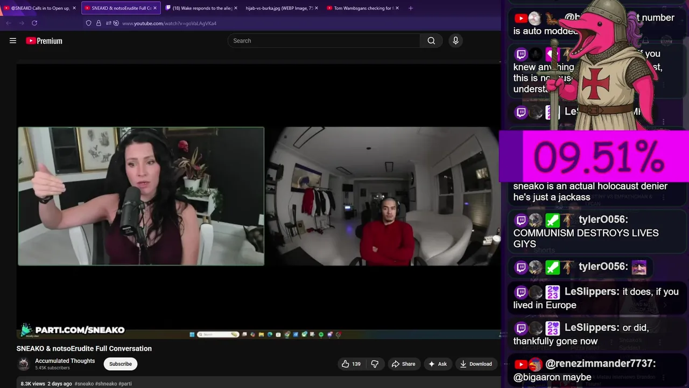Open Accumulated Thoughts channel avatar

tap(23, 364)
